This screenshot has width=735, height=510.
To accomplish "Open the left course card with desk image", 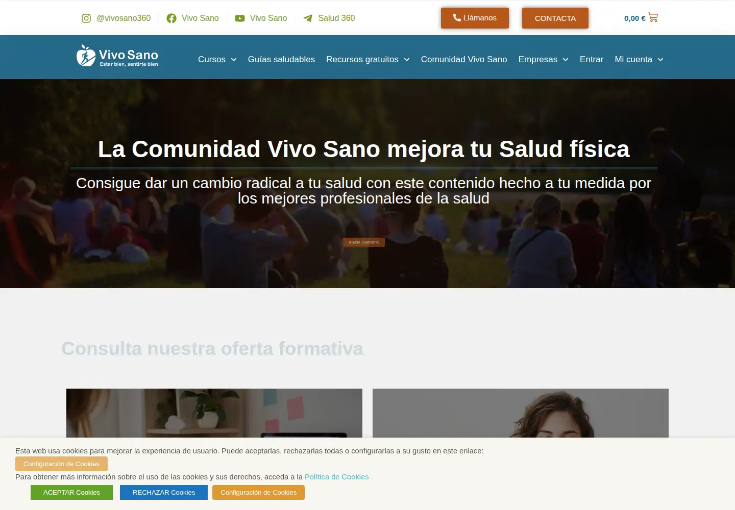I will (x=214, y=413).
